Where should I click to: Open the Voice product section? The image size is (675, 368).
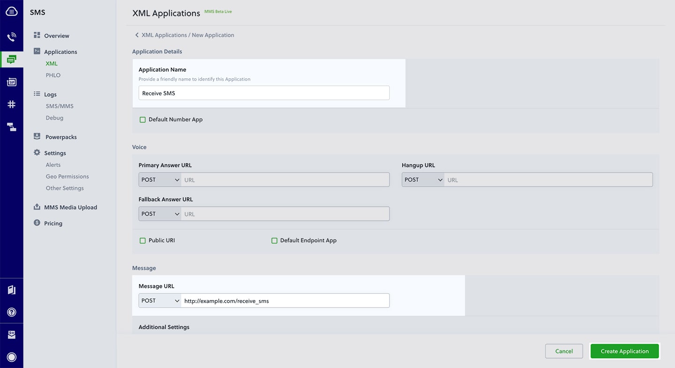tap(11, 37)
